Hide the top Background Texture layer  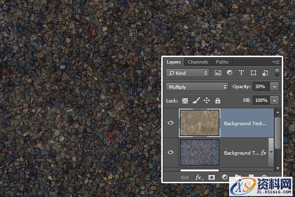[171, 123]
